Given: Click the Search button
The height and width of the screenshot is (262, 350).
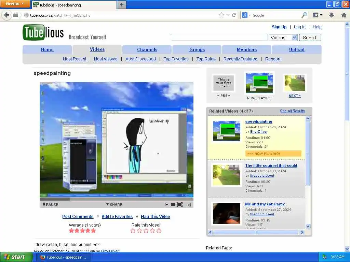Looking at the screenshot, I should (310, 38).
